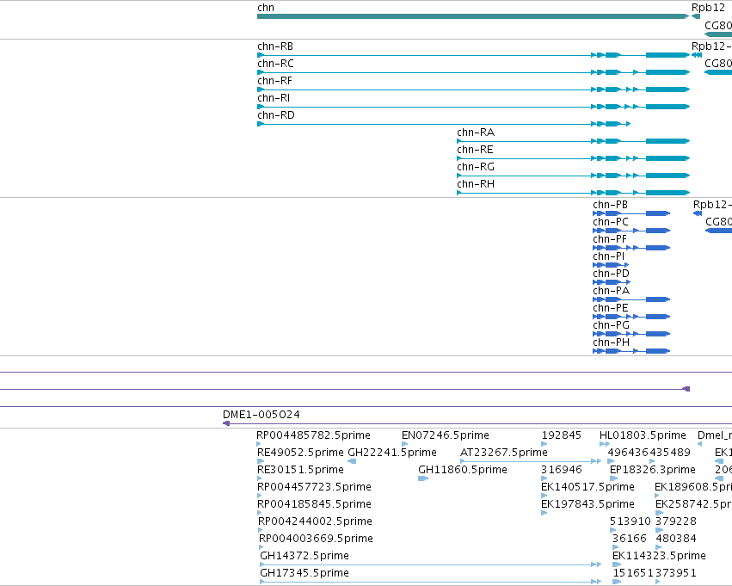The width and height of the screenshot is (732, 586).
Task: Click the GH11860.5prime EST label
Action: (x=463, y=470)
